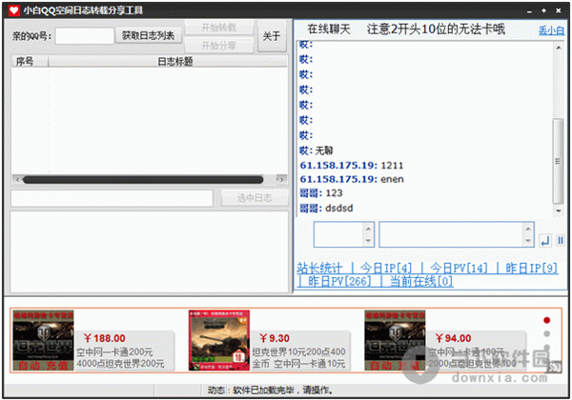The image size is (572, 400).
Task: Click status text 软件已加载完毕，请操作
Action: point(283,390)
